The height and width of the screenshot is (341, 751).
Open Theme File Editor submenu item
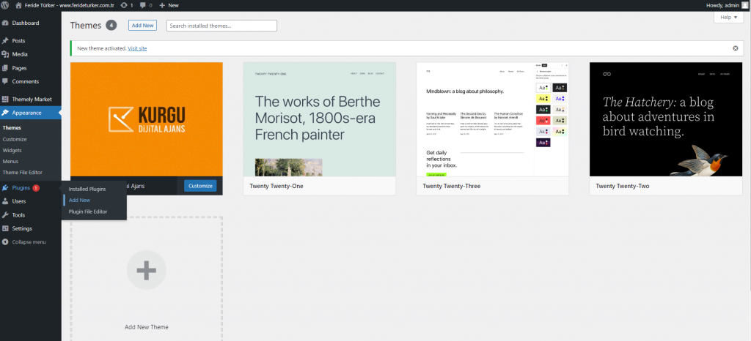[x=23, y=173]
